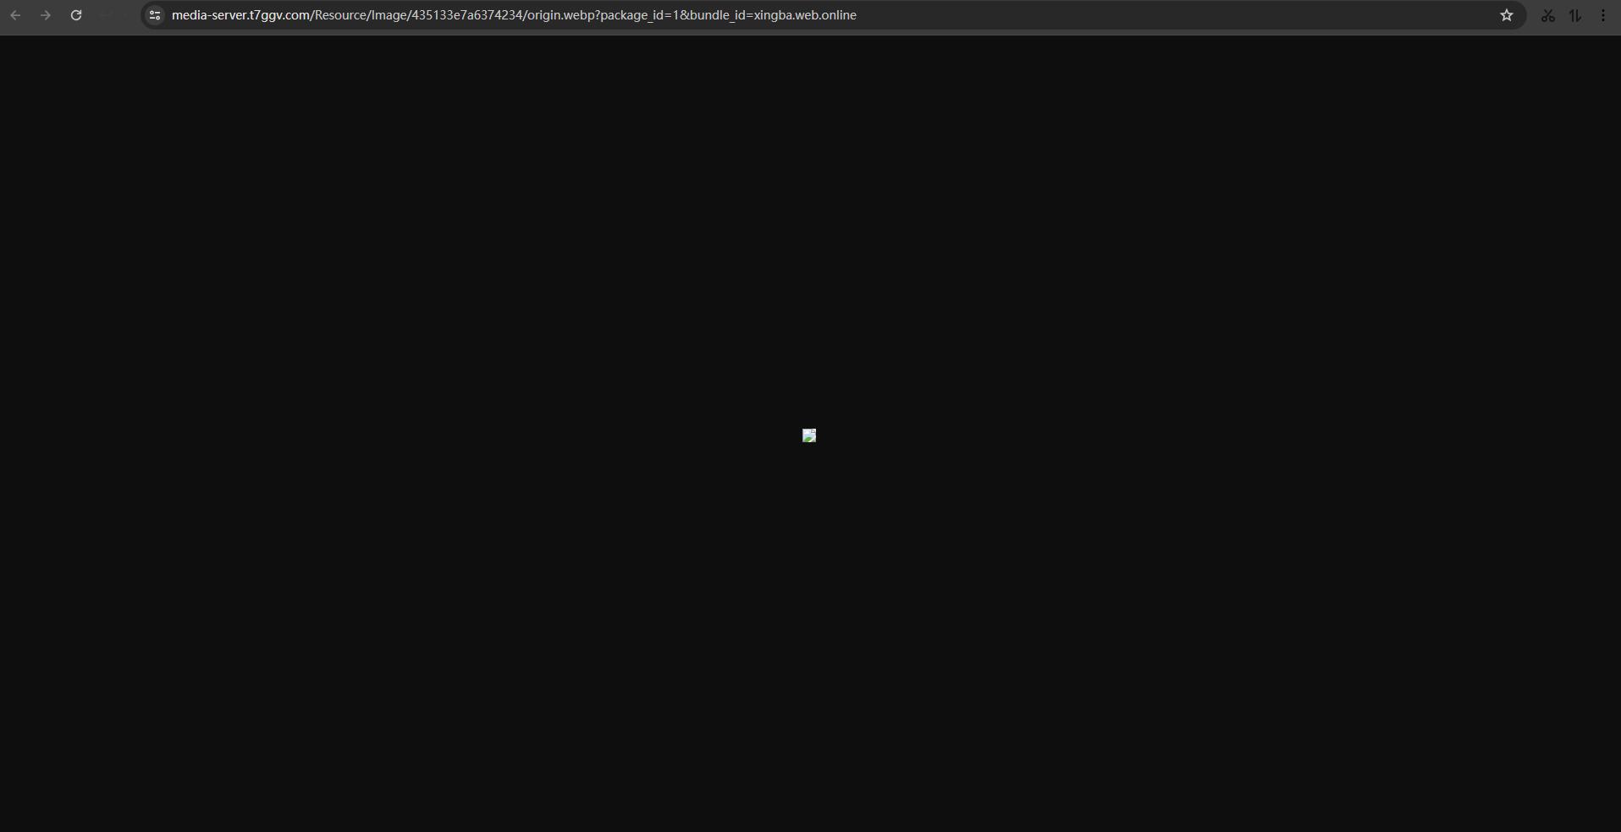Image resolution: width=1621 pixels, height=832 pixels.
Task: Select the broken image placeholder
Action: (809, 435)
